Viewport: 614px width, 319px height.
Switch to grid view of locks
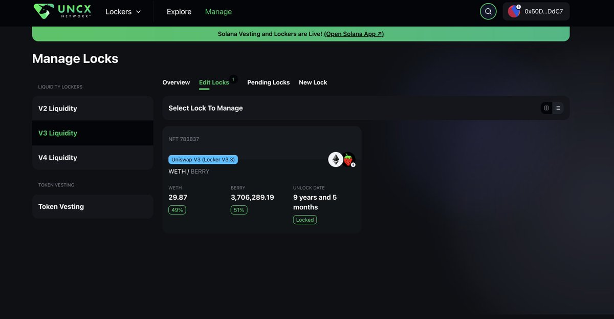(x=546, y=108)
